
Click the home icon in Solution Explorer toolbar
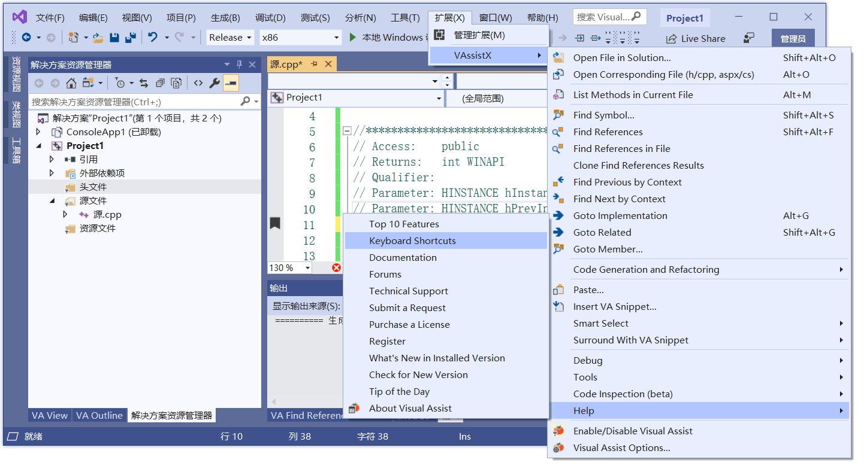click(x=71, y=83)
